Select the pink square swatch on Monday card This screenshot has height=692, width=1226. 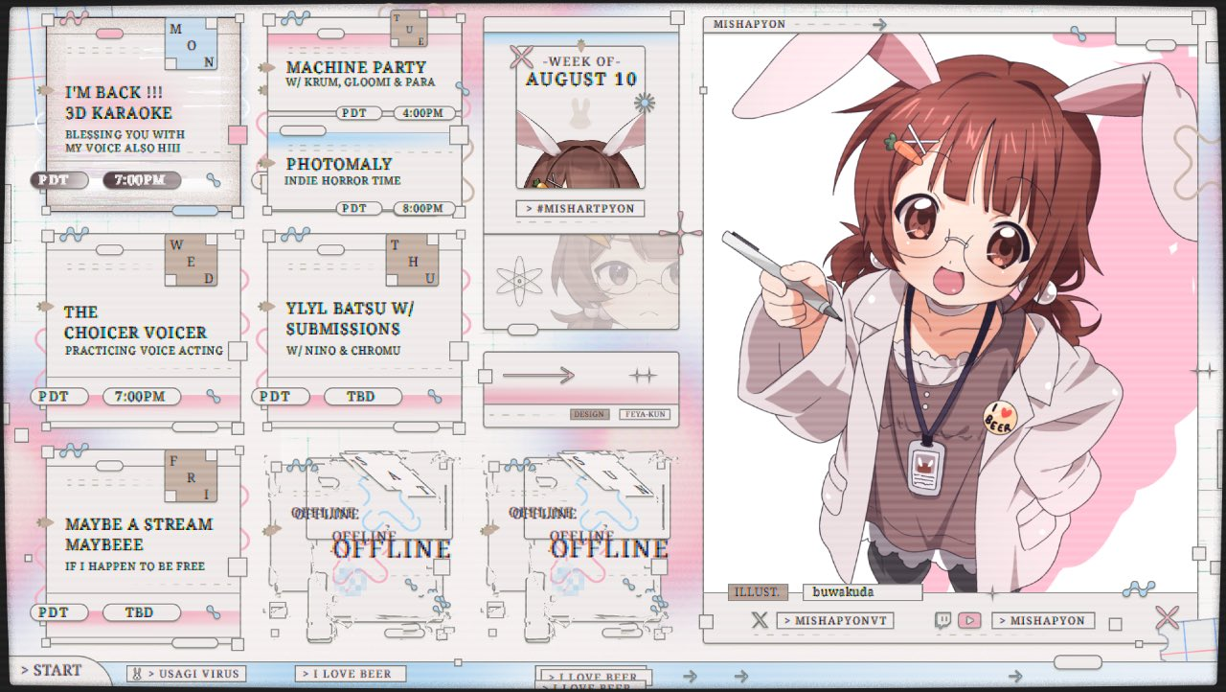(x=238, y=134)
